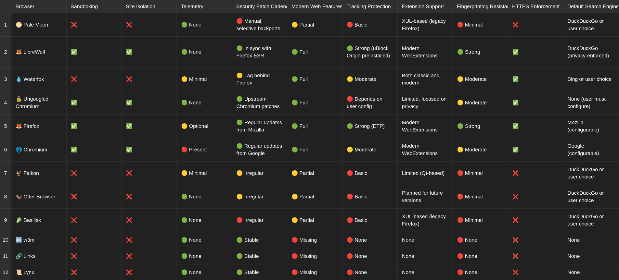Select row number 6
Screen dimensions: 619x280
click(6, 150)
